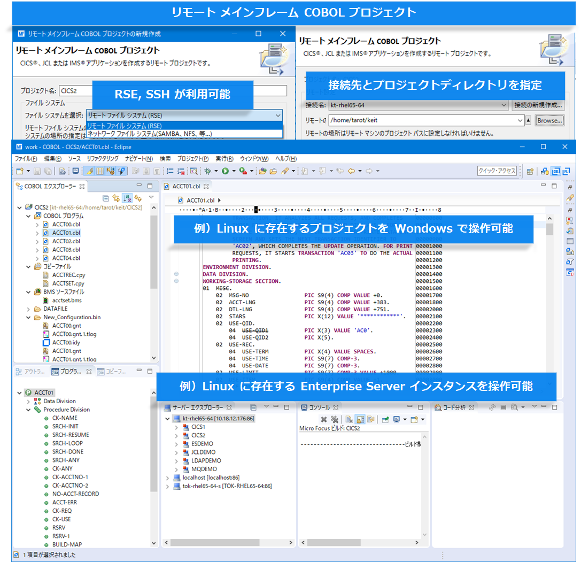Click the Debug bug toolbar icon
This screenshot has width=581, height=562.
coord(207,171)
